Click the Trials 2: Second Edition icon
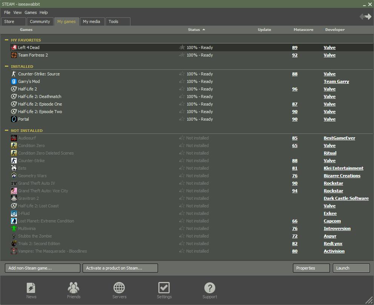 coord(14,244)
